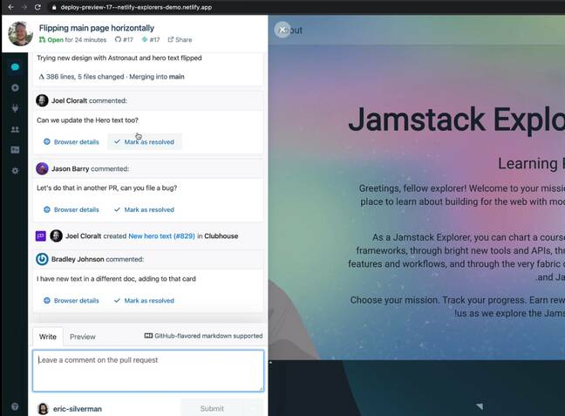This screenshot has height=416, width=565.
Task: Click the Share link in header
Action: click(180, 39)
